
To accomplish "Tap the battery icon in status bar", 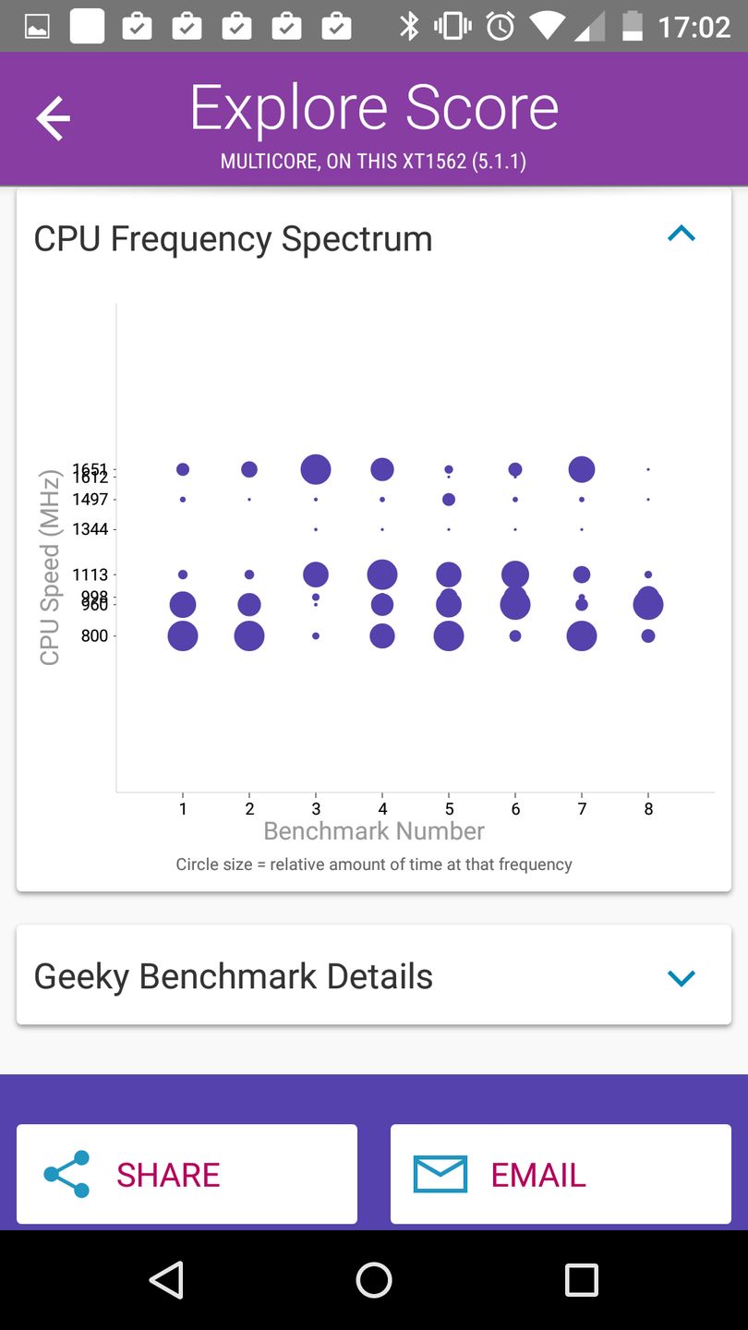I will pyautogui.click(x=633, y=26).
